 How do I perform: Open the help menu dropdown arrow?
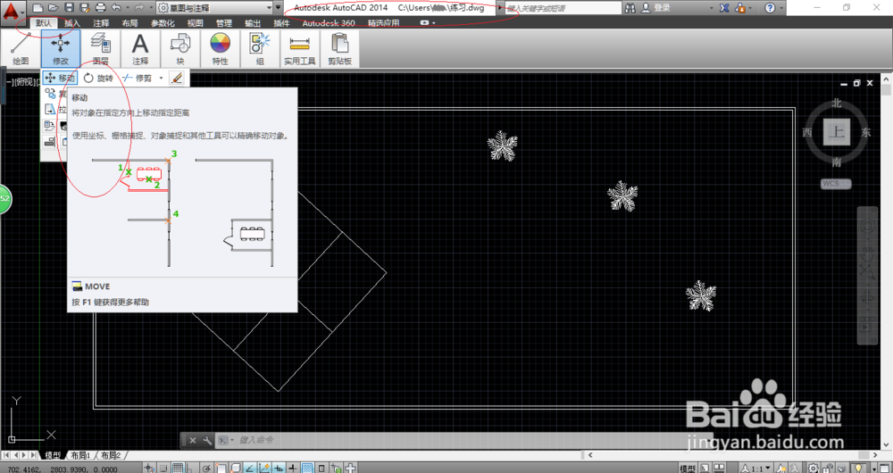point(781,8)
